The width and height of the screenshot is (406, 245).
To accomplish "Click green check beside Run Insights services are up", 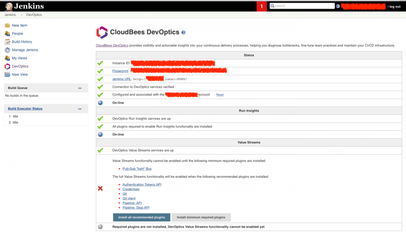I will pyautogui.click(x=100, y=119).
